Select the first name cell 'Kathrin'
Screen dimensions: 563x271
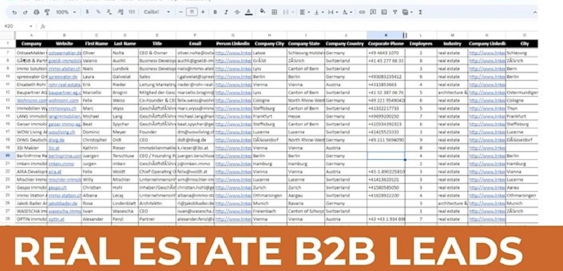96,148
